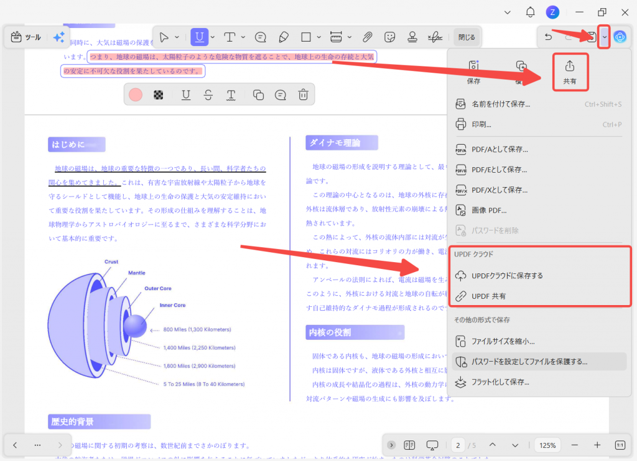The image size is (637, 461).
Task: Select the underline annotation tool
Action: click(200, 37)
